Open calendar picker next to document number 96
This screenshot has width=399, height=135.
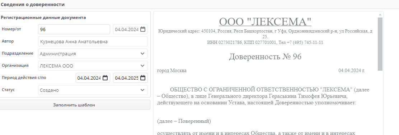[143, 29]
